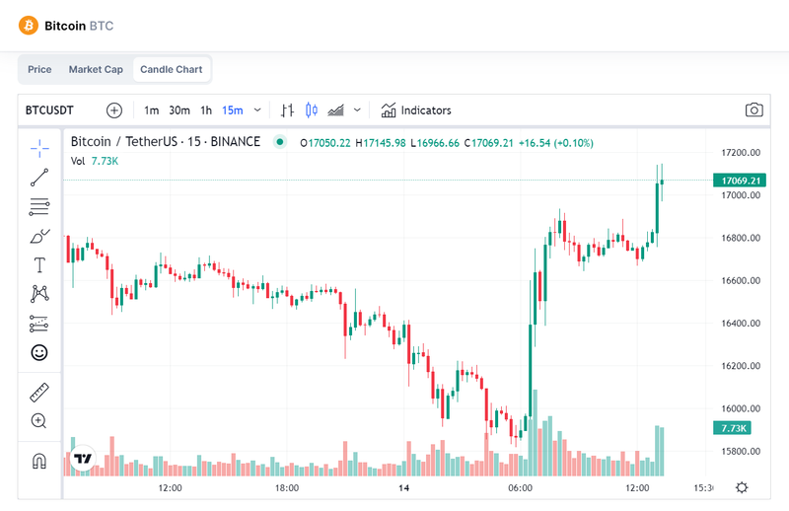Open chart settings gear icon

pos(742,487)
